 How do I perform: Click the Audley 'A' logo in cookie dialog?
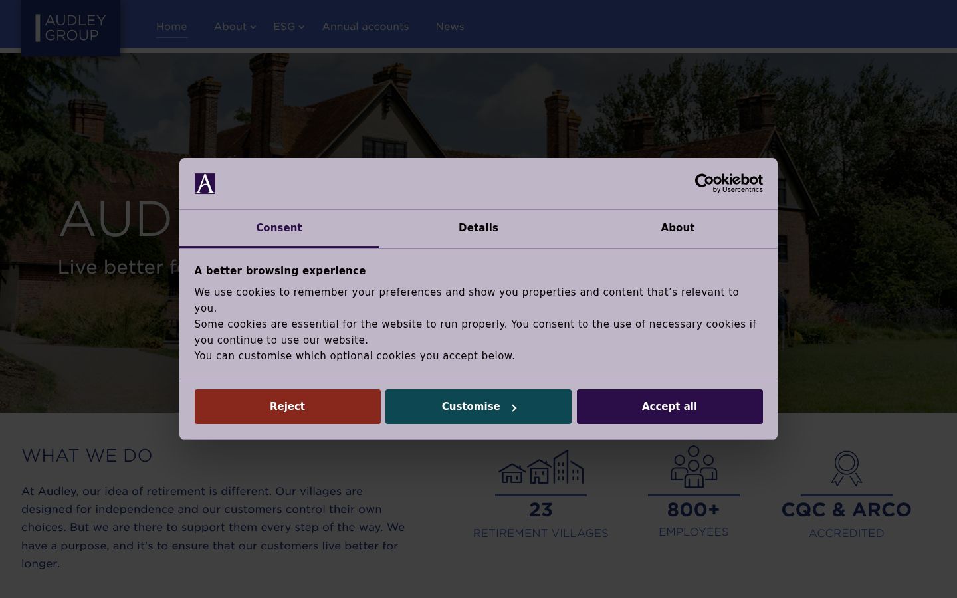[205, 183]
